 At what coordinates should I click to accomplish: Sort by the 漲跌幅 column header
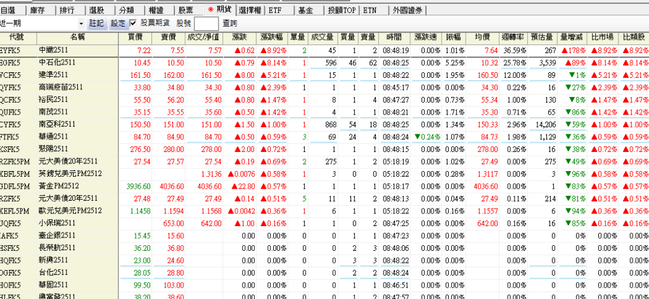(x=273, y=37)
